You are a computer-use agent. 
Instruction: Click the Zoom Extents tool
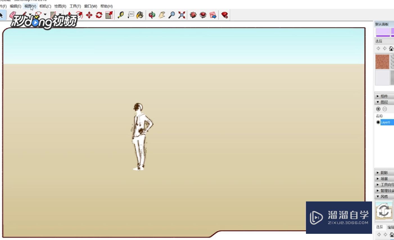(x=182, y=15)
